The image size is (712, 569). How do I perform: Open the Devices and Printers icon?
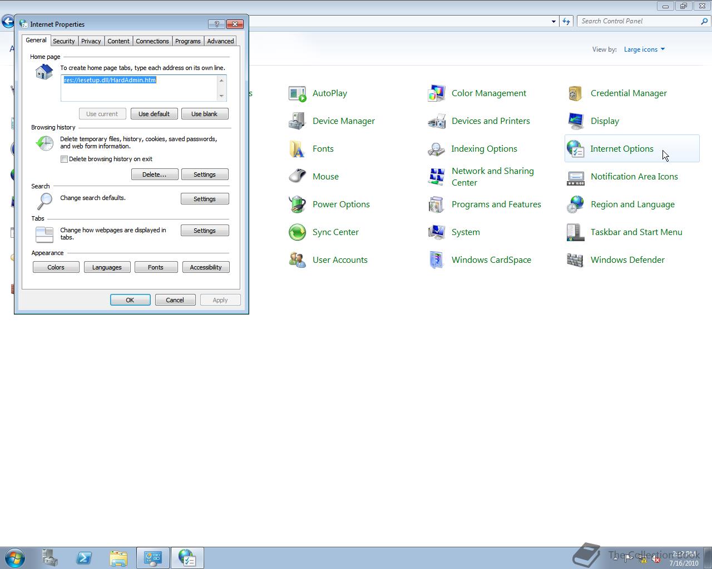tap(437, 121)
